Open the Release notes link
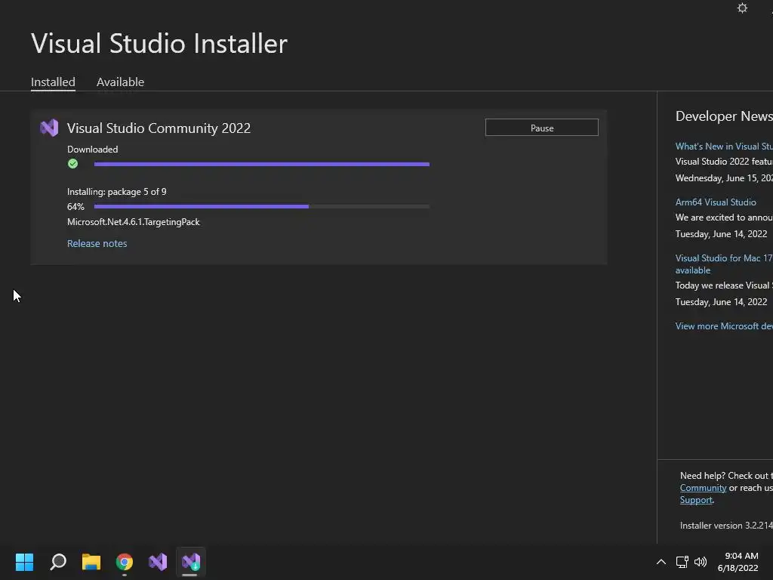The width and height of the screenshot is (773, 580). pos(97,243)
